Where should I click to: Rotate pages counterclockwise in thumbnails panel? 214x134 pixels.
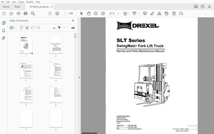click(33, 28)
